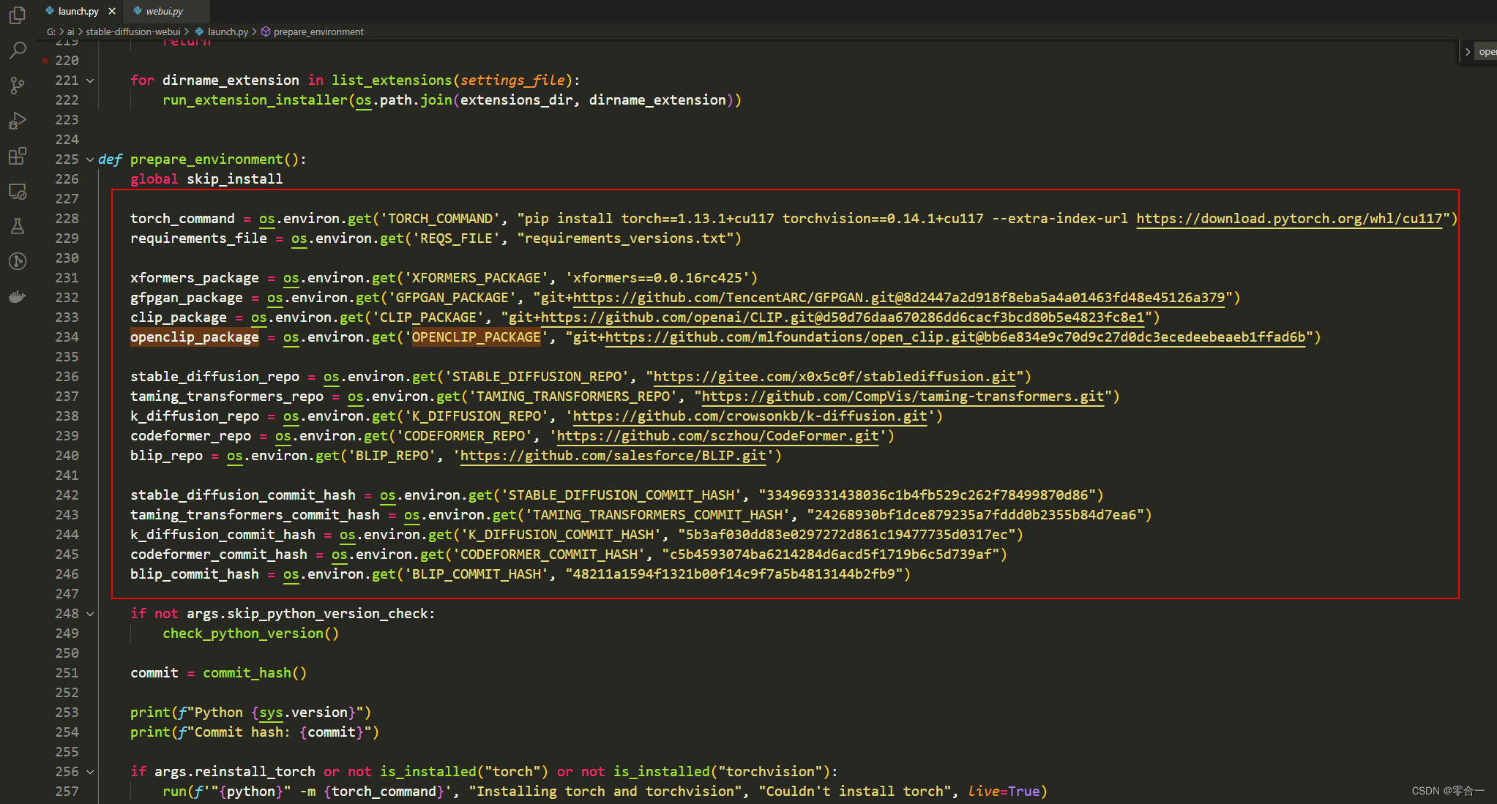Open the Run and Debug view
Screen dimensions: 1497x804
[18, 121]
